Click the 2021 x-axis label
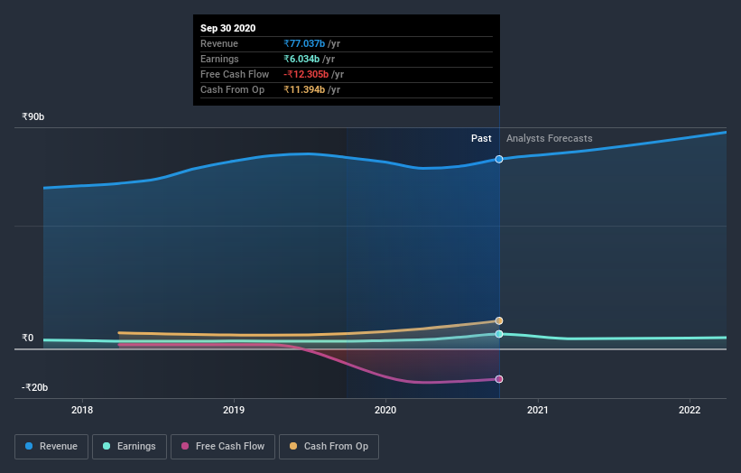 point(538,410)
